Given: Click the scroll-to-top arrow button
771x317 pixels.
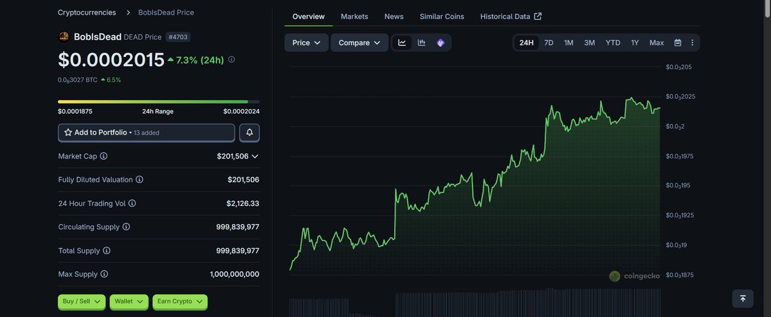Looking at the screenshot, I should (x=743, y=298).
